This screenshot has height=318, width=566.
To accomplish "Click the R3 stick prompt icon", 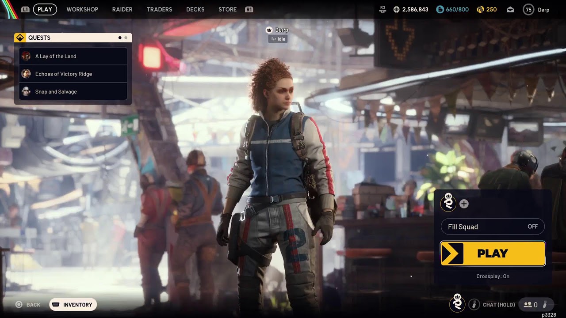I will point(383,9).
